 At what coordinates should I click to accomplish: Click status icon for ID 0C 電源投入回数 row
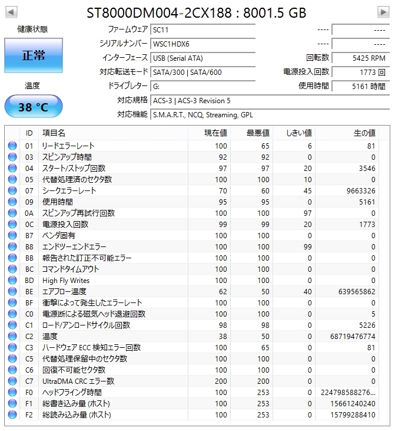[x=12, y=224]
